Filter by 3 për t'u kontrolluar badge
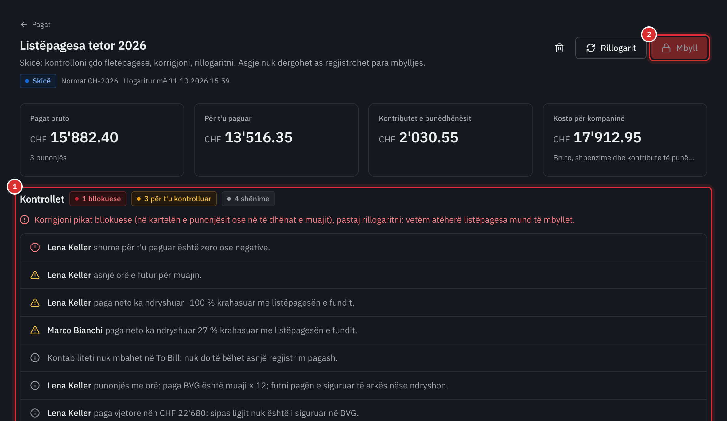The width and height of the screenshot is (727, 421). point(174,199)
